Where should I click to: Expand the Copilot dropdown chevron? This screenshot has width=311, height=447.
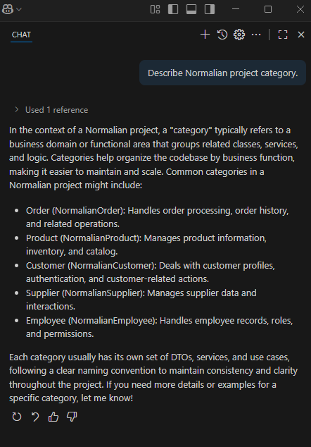tap(19, 9)
